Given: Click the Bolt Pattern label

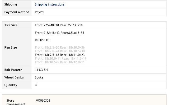Looking at the screenshot, I should [x=13, y=70].
